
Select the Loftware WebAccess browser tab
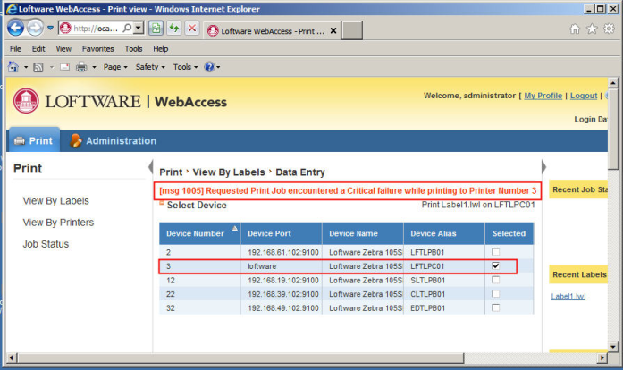coord(272,31)
